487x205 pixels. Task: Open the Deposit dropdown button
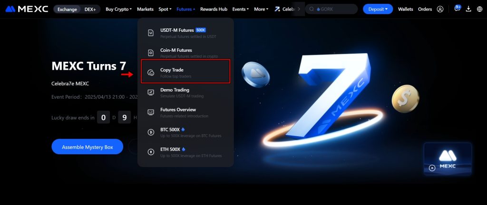click(378, 9)
